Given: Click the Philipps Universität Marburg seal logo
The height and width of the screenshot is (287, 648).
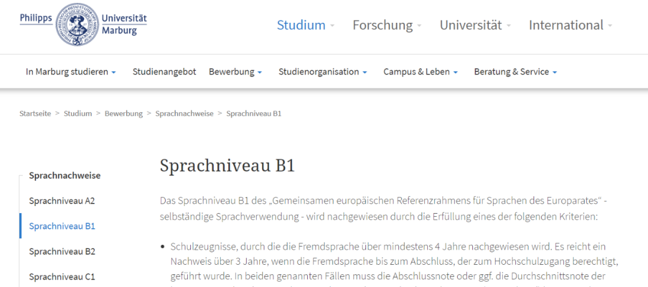Looking at the screenshot, I should pyautogui.click(x=77, y=24).
